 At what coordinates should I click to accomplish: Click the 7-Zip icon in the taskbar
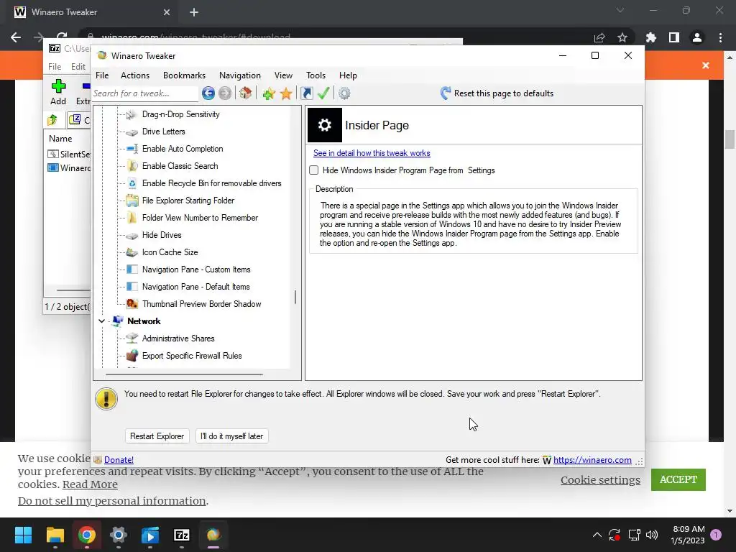[182, 535]
